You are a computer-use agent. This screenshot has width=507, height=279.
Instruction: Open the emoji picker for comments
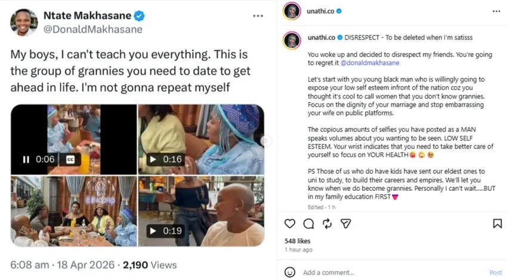point(290,272)
